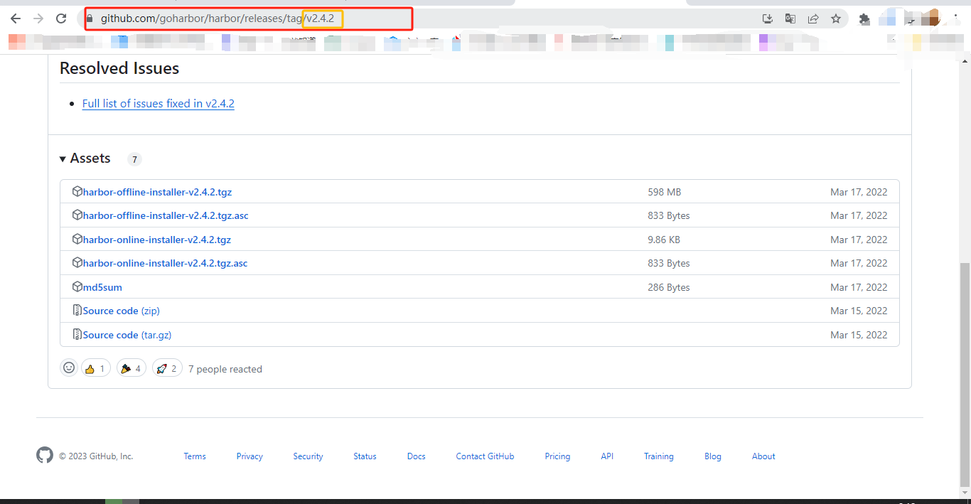The width and height of the screenshot is (971, 504).
Task: Click the Assets count badge 7
Action: click(x=134, y=159)
